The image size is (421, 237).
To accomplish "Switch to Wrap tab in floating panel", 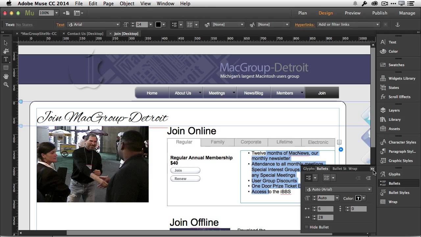I will [353, 169].
